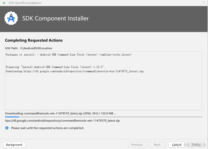Click the Packages to install log line
Viewport: 208px width, 149px height.
pos(69,55)
